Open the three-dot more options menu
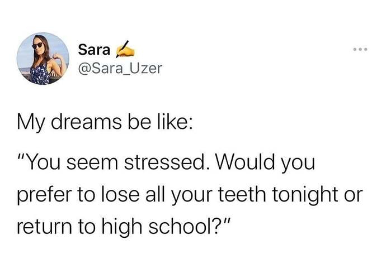 (x=360, y=49)
